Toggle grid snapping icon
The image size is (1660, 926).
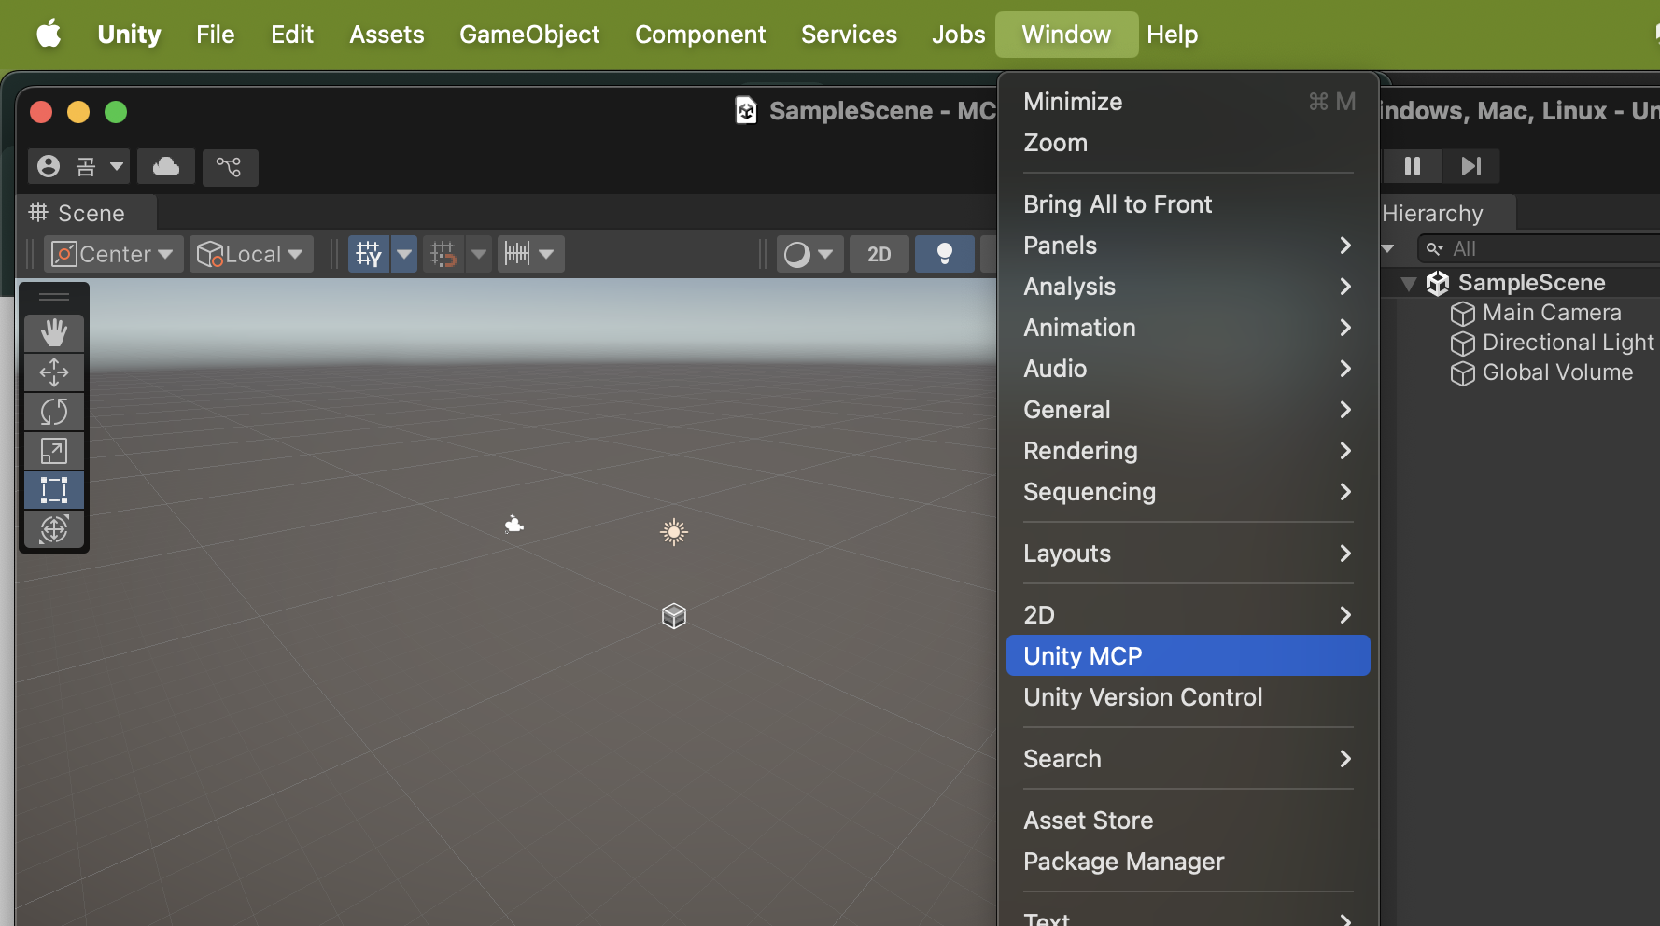pos(443,254)
